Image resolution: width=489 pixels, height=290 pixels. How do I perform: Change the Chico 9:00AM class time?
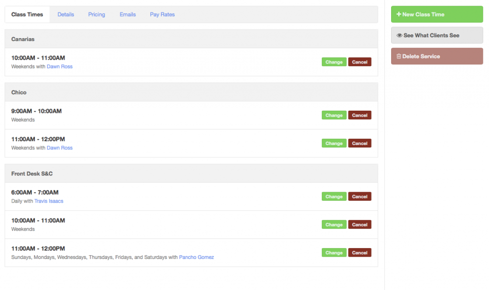(334, 115)
